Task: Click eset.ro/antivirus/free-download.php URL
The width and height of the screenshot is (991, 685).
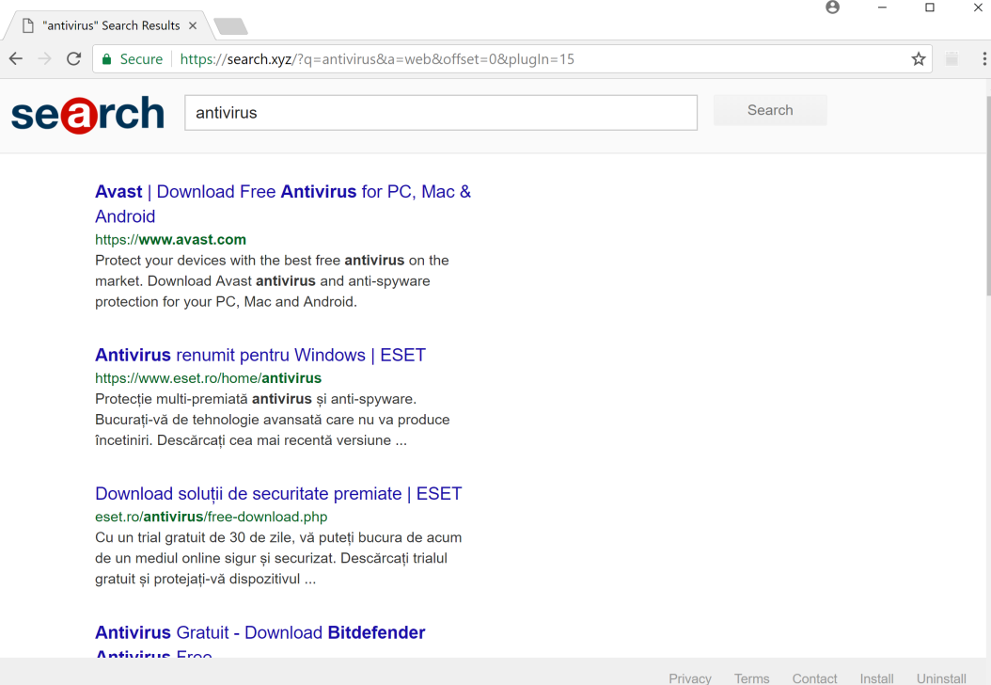Action: 212,517
